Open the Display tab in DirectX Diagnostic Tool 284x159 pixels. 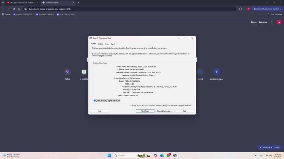click(100, 44)
